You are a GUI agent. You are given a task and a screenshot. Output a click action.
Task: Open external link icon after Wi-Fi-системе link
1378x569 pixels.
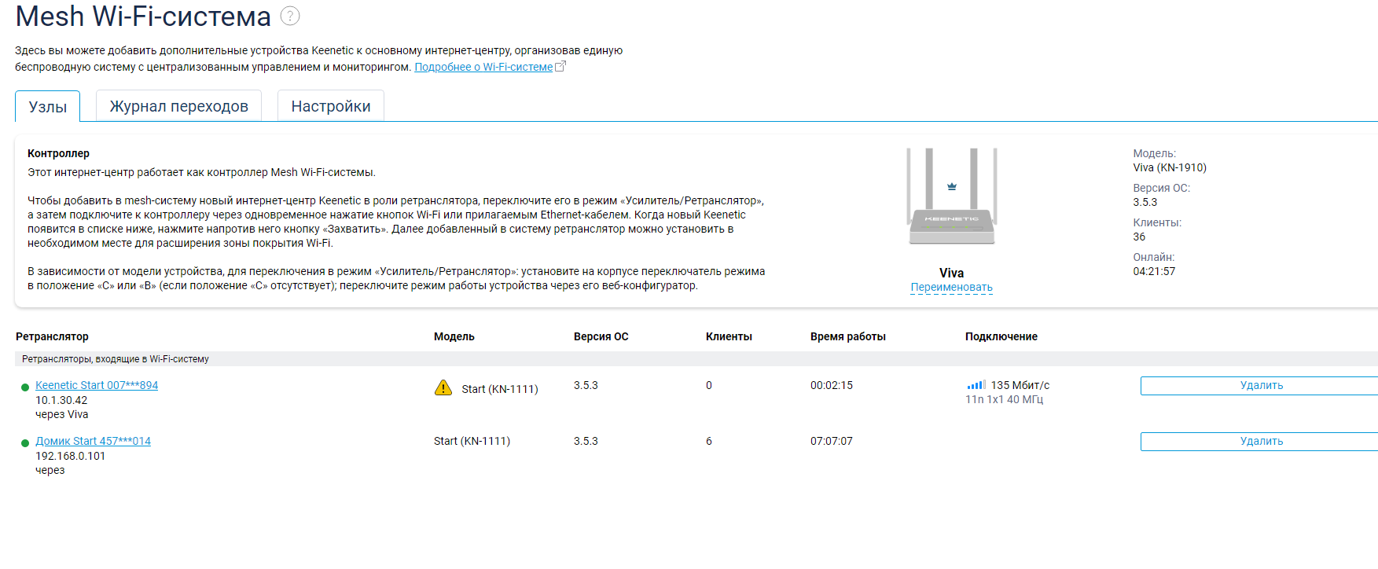[560, 67]
